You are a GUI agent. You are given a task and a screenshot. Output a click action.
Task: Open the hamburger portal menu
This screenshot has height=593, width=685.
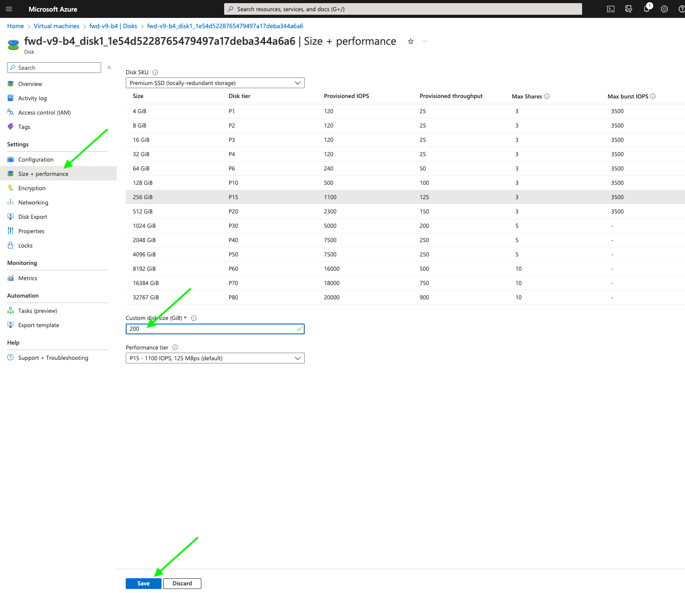pyautogui.click(x=9, y=9)
